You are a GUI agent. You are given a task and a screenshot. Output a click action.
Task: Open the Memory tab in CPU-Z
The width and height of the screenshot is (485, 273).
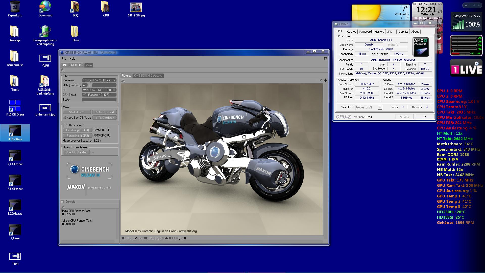click(379, 32)
